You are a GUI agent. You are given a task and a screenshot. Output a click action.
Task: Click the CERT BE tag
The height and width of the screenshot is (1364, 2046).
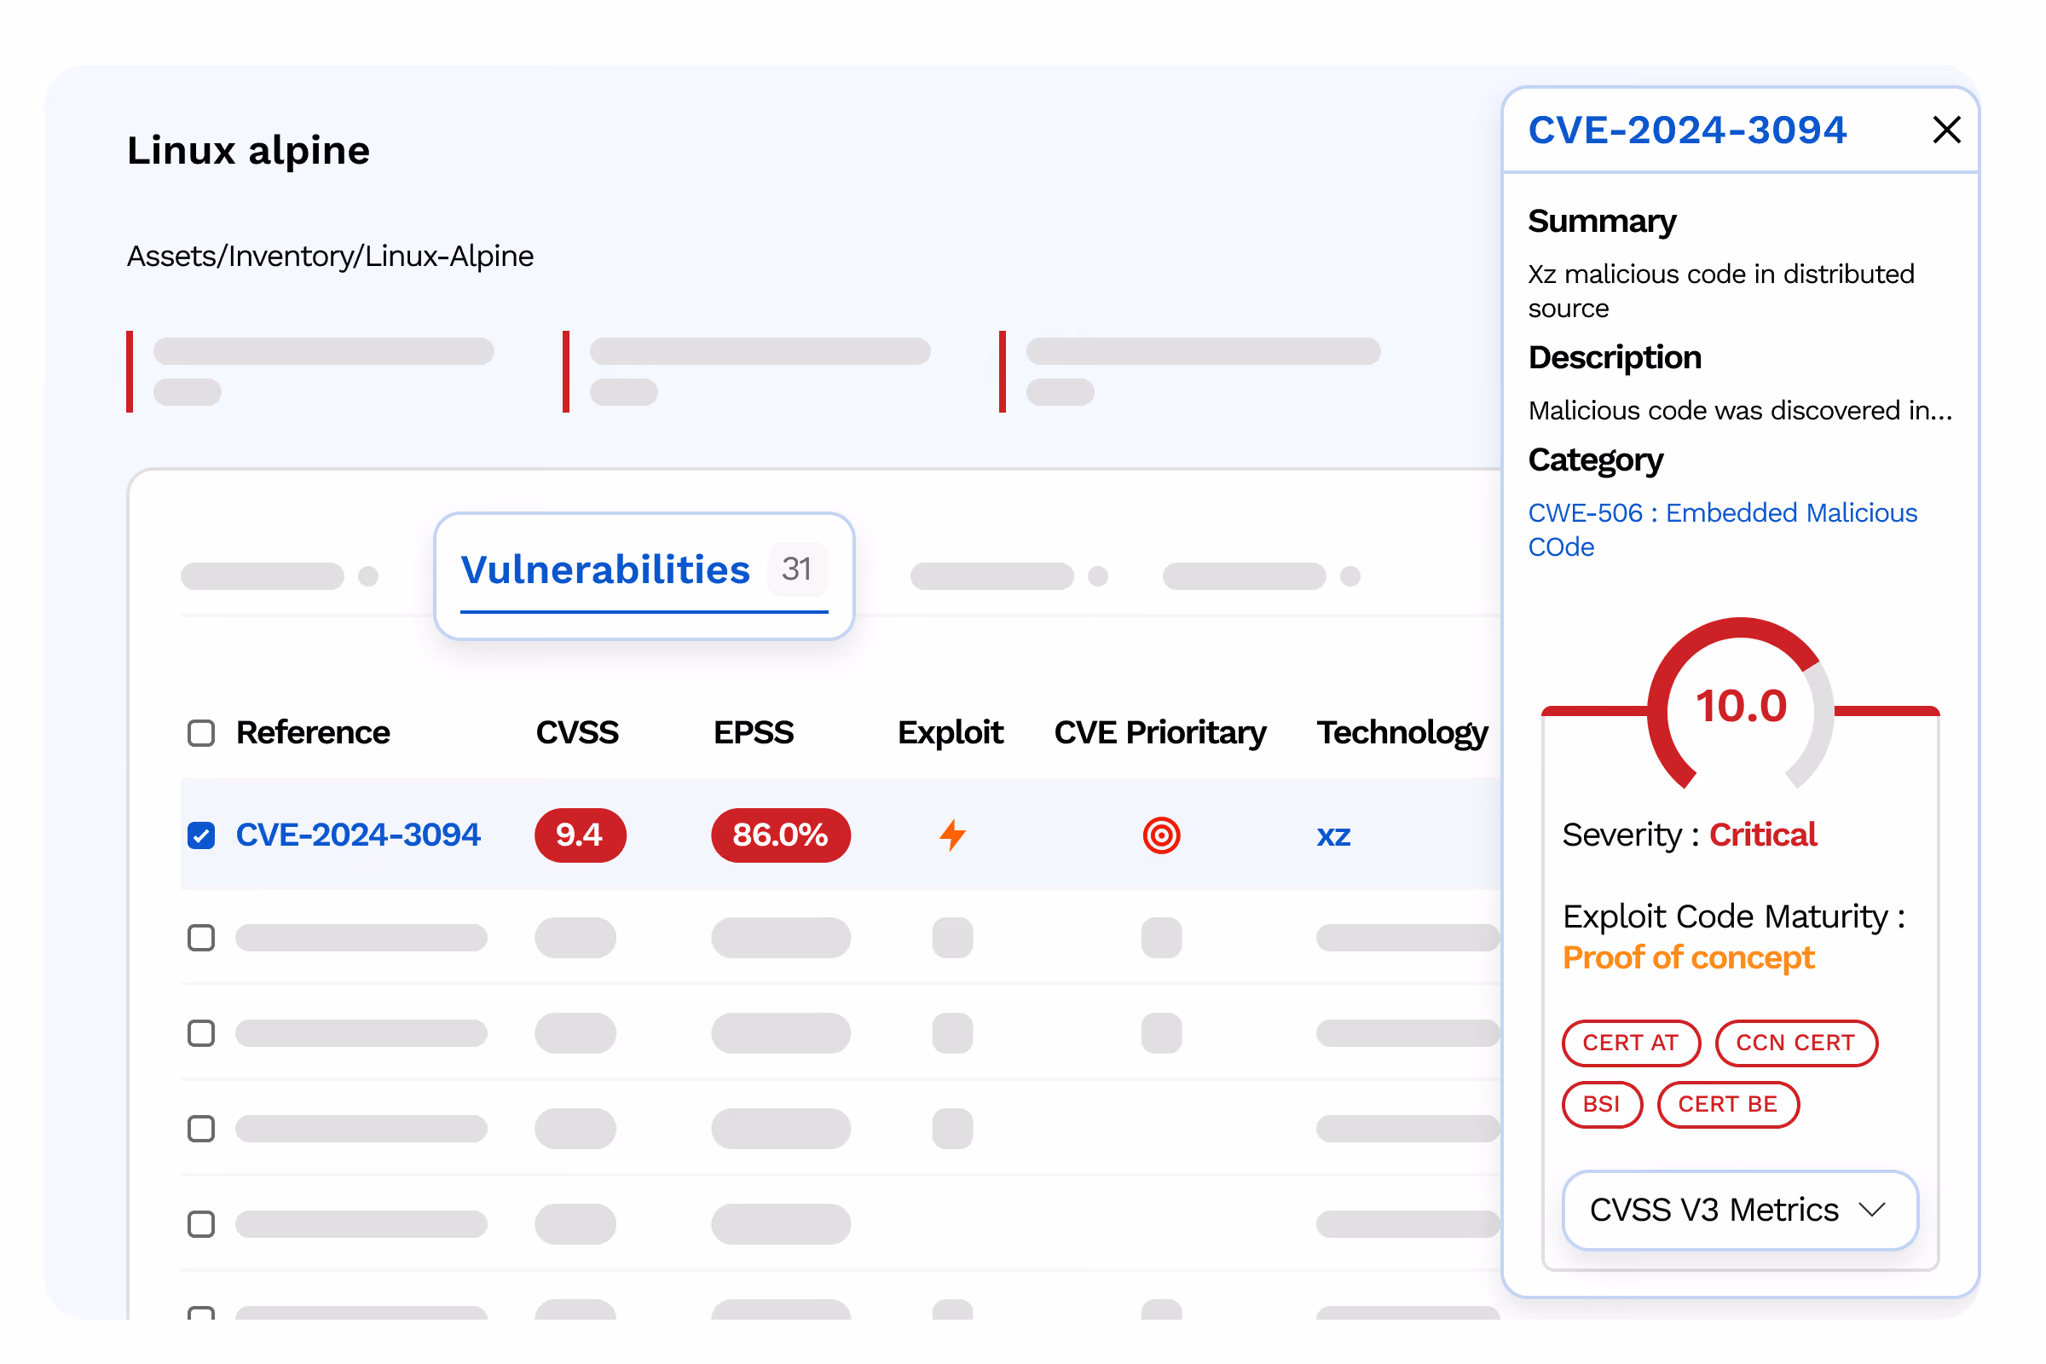[1728, 1105]
